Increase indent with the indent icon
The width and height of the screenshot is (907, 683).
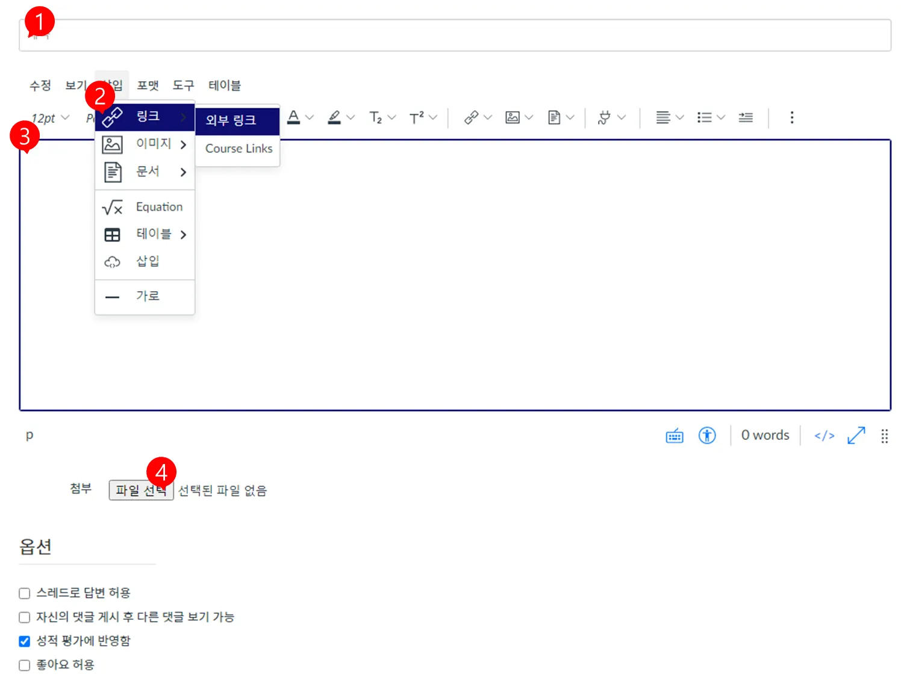746,117
